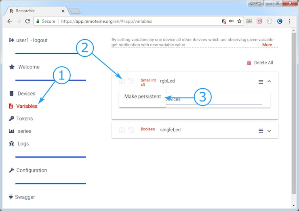Click Delete All button

(260, 63)
